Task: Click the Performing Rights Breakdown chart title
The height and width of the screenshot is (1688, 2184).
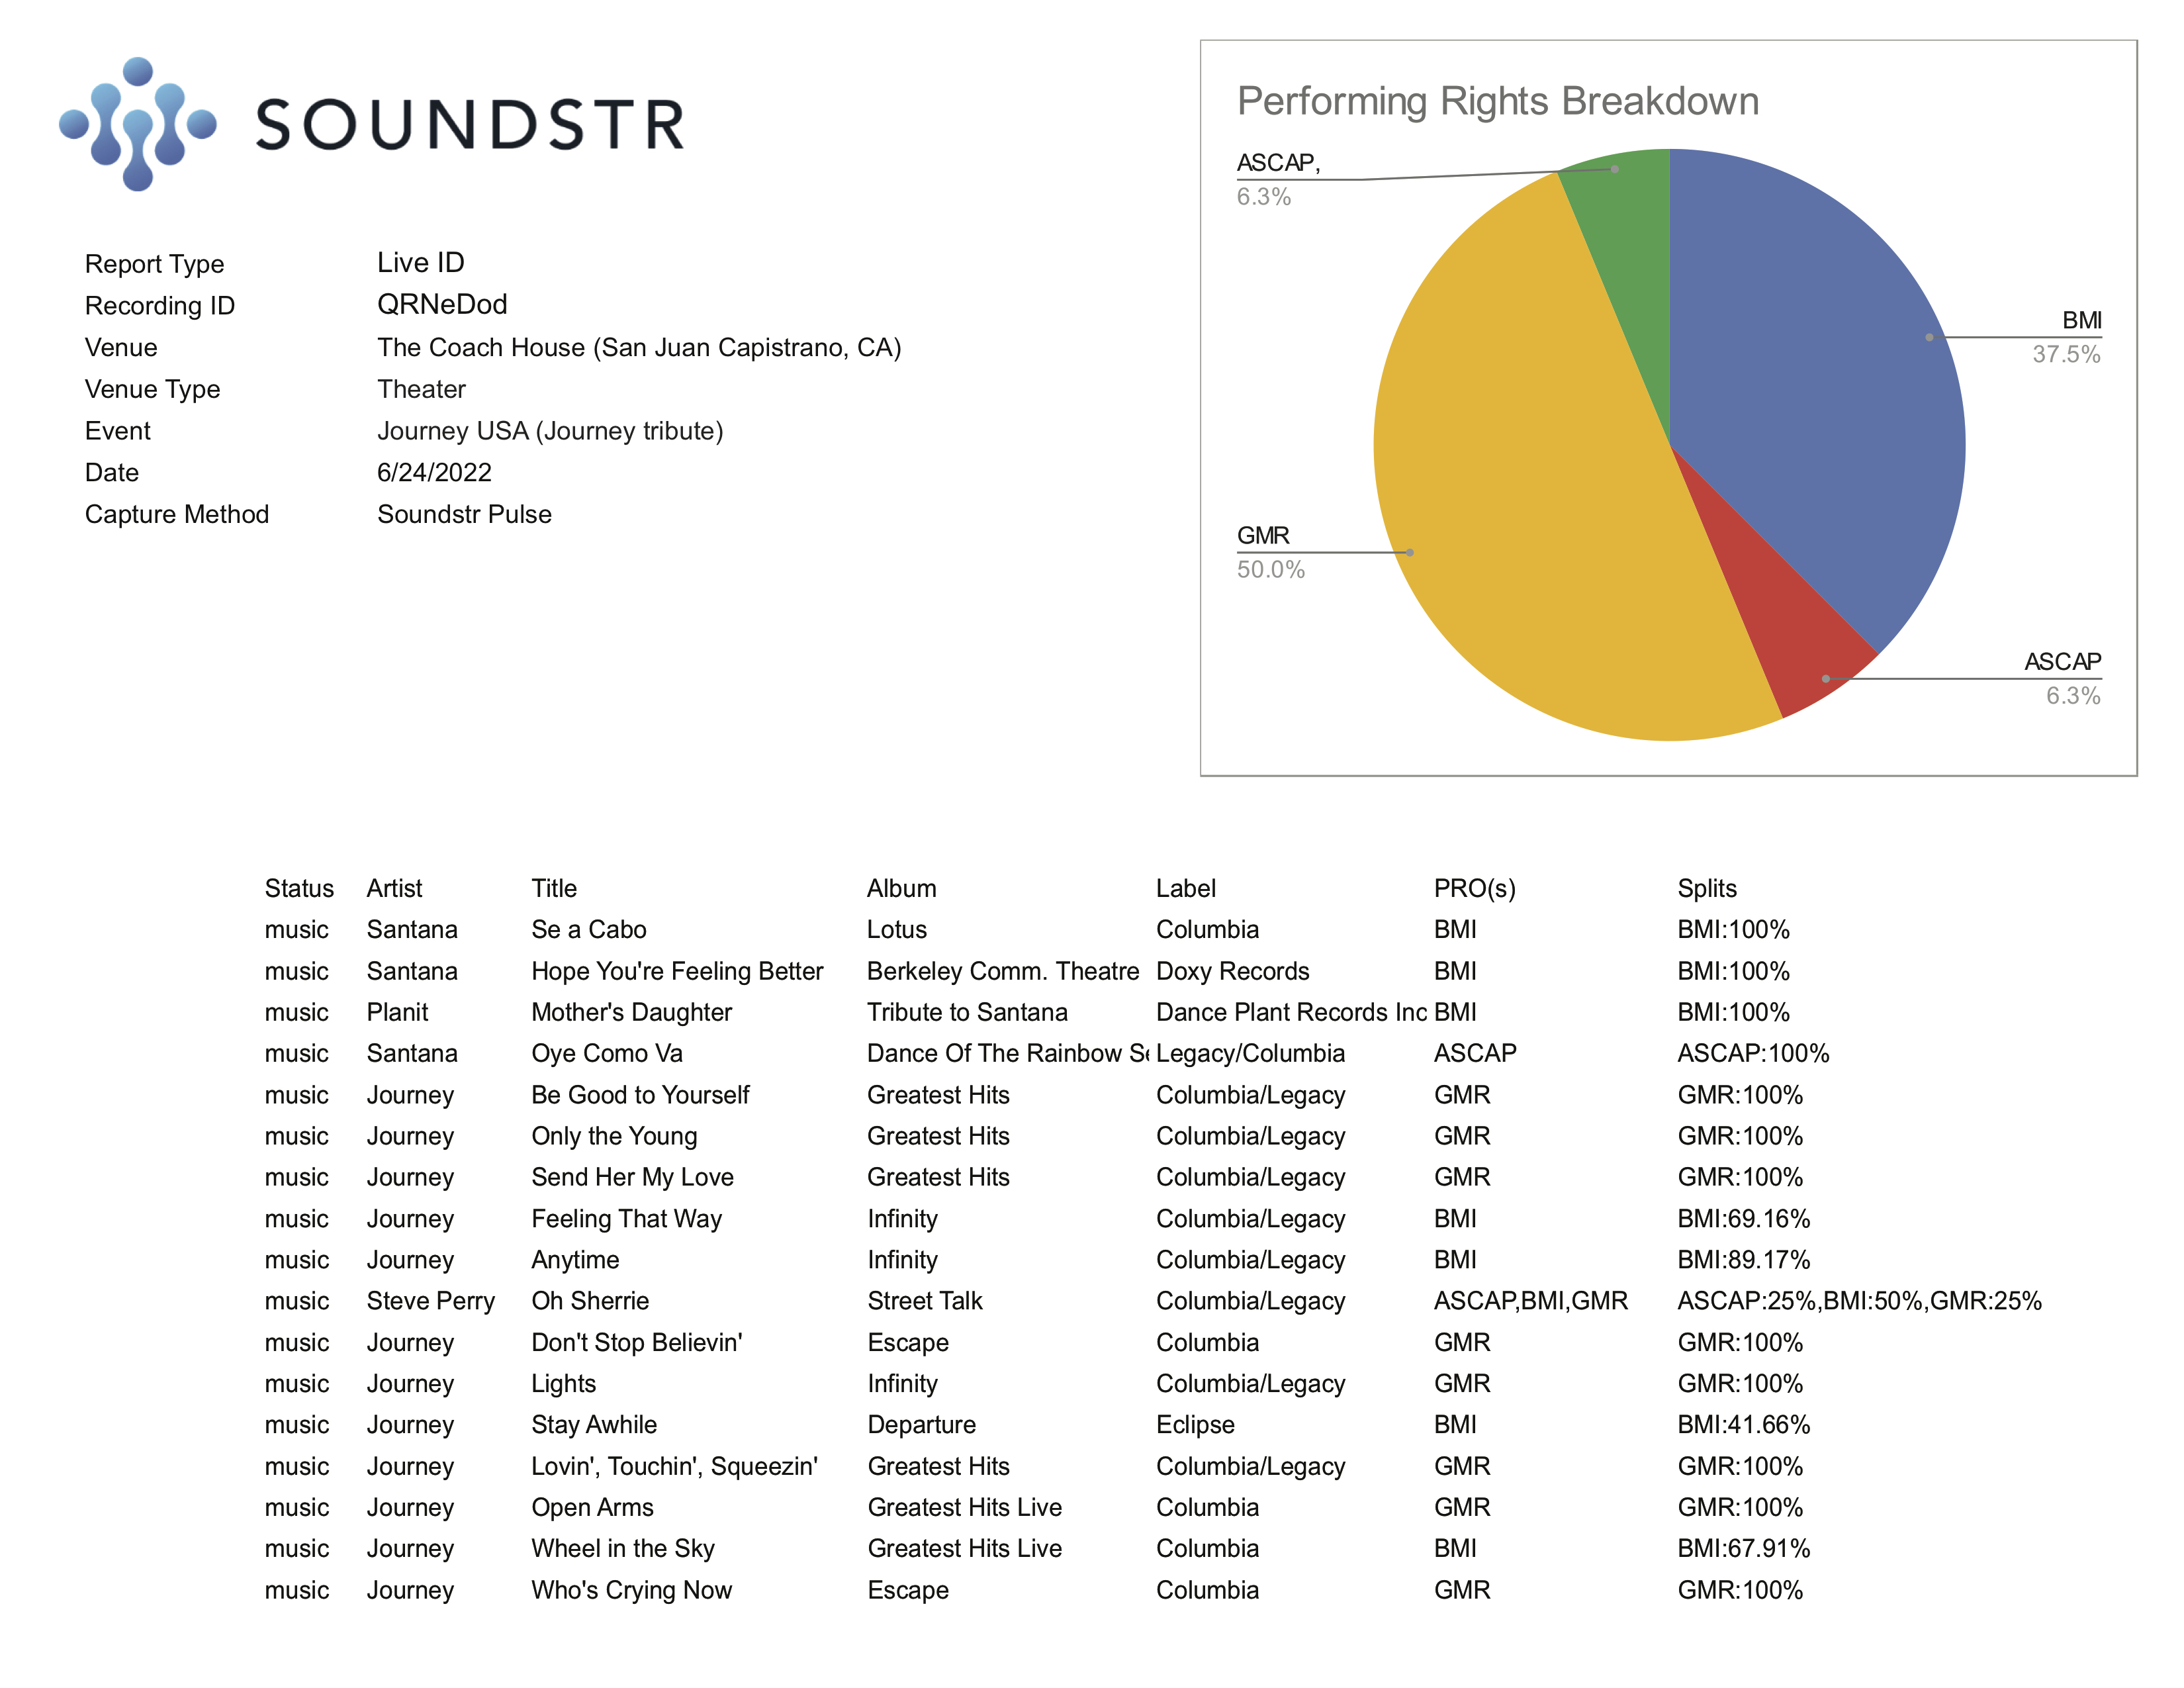Action: (x=1497, y=101)
